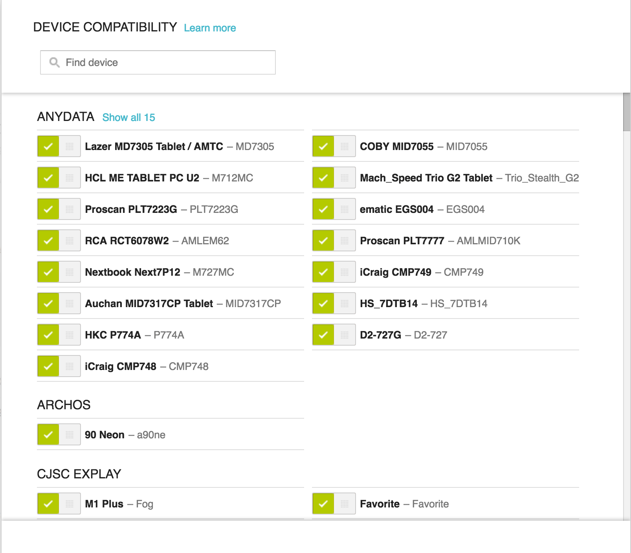Image resolution: width=631 pixels, height=553 pixels.
Task: Click the model code text 'Trio_Stealth_G2'
Action: pos(542,178)
